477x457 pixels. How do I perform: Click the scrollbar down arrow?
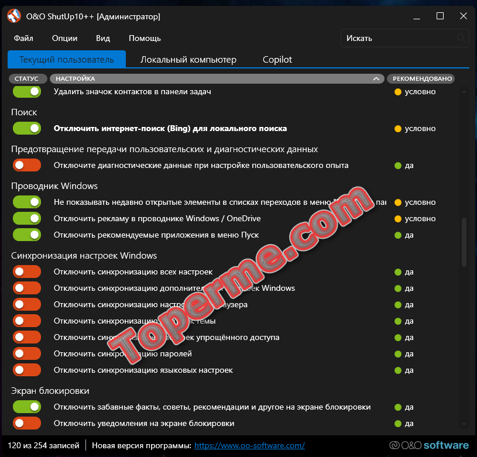(464, 424)
